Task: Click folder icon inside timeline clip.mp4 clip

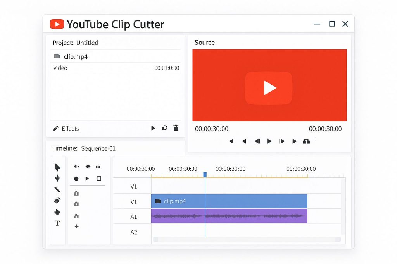Action: [x=158, y=201]
